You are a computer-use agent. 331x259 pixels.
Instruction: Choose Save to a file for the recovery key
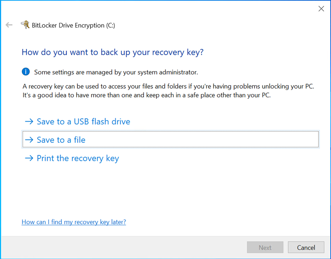pyautogui.click(x=61, y=140)
